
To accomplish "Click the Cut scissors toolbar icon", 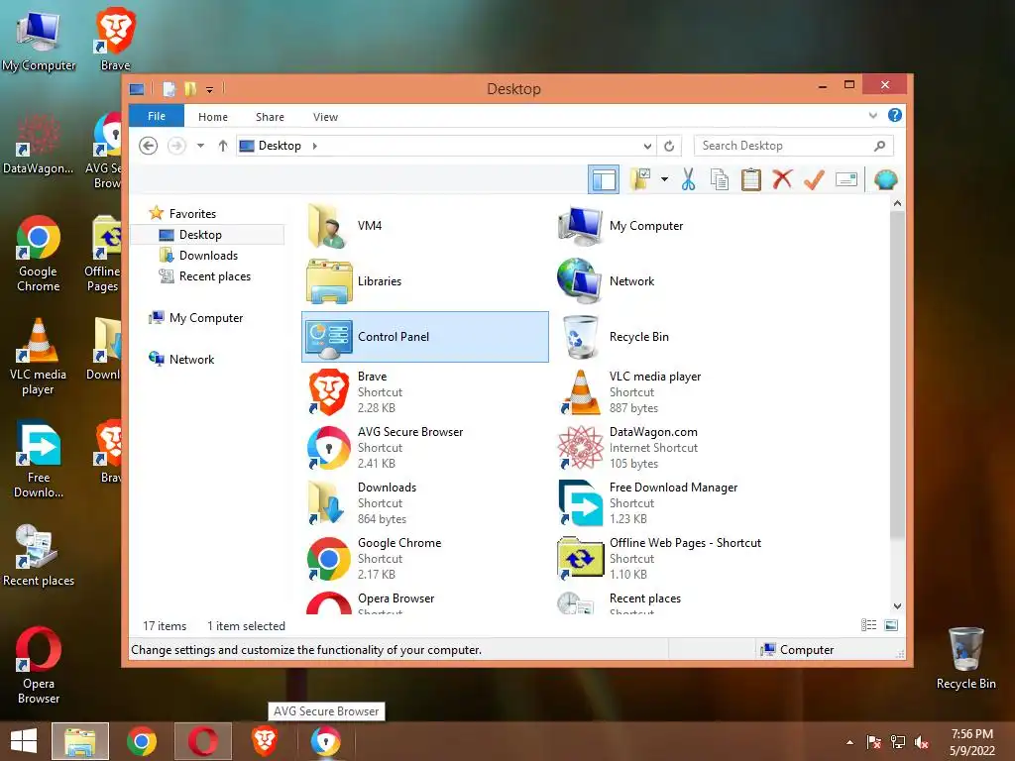I will pos(688,179).
